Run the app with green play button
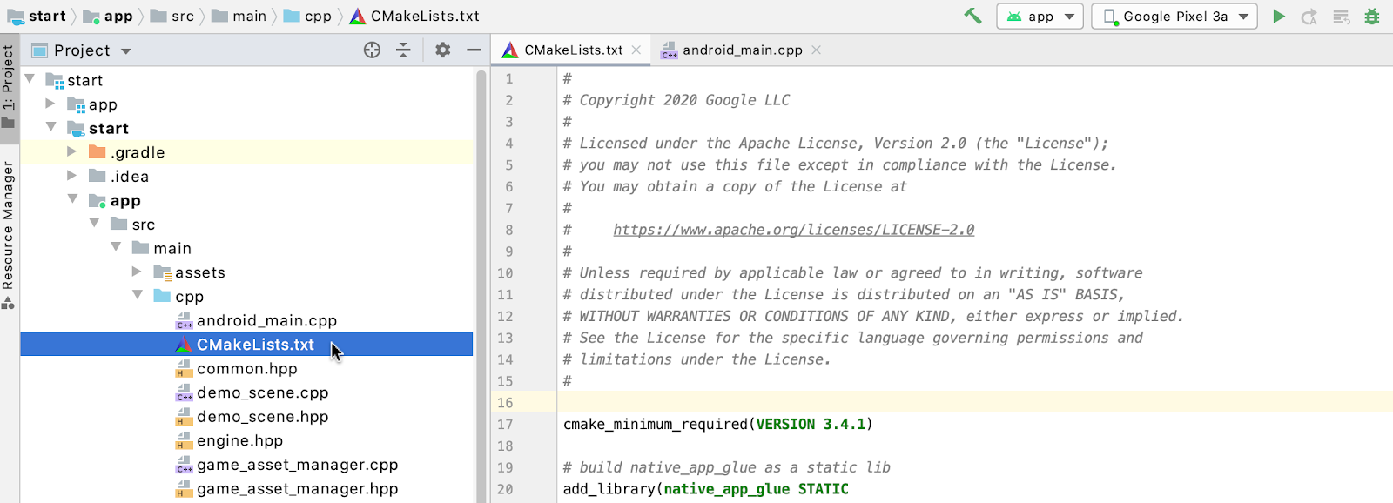 pos(1278,16)
